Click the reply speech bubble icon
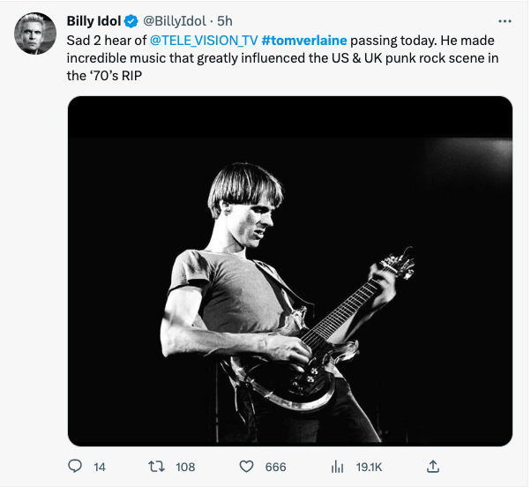The image size is (531, 487). (x=75, y=467)
